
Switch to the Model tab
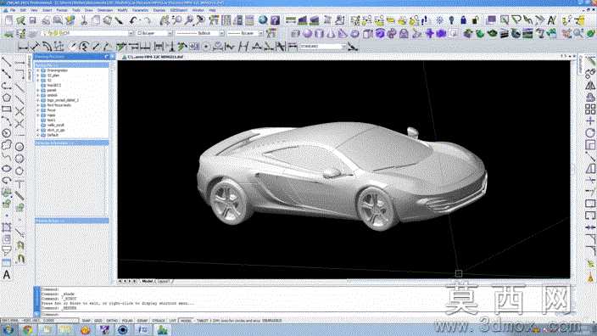tap(147, 282)
